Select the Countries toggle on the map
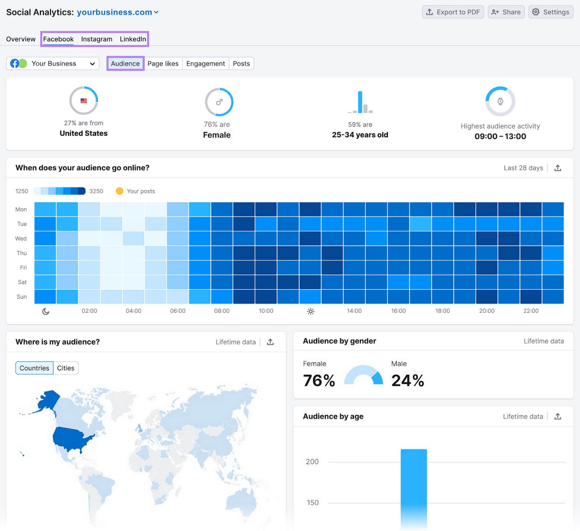The height and width of the screenshot is (531, 580). pyautogui.click(x=34, y=368)
